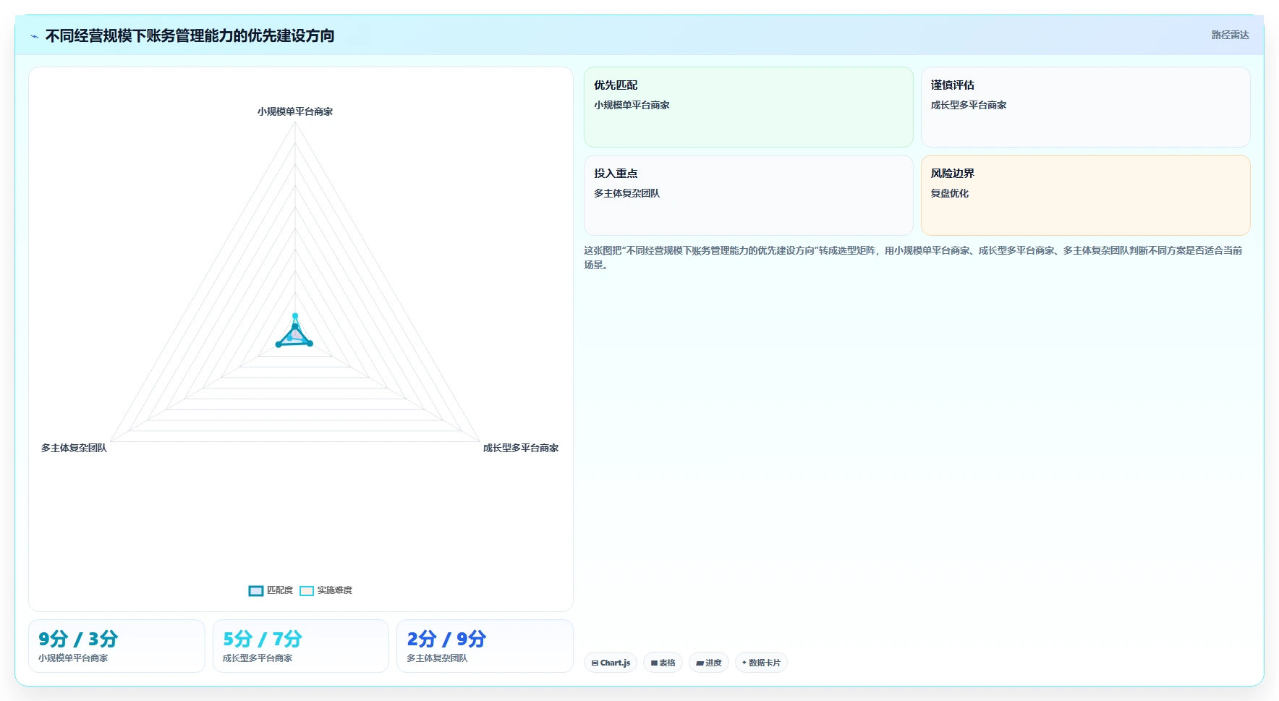Open the 谨慎评估 card

coord(1085,107)
